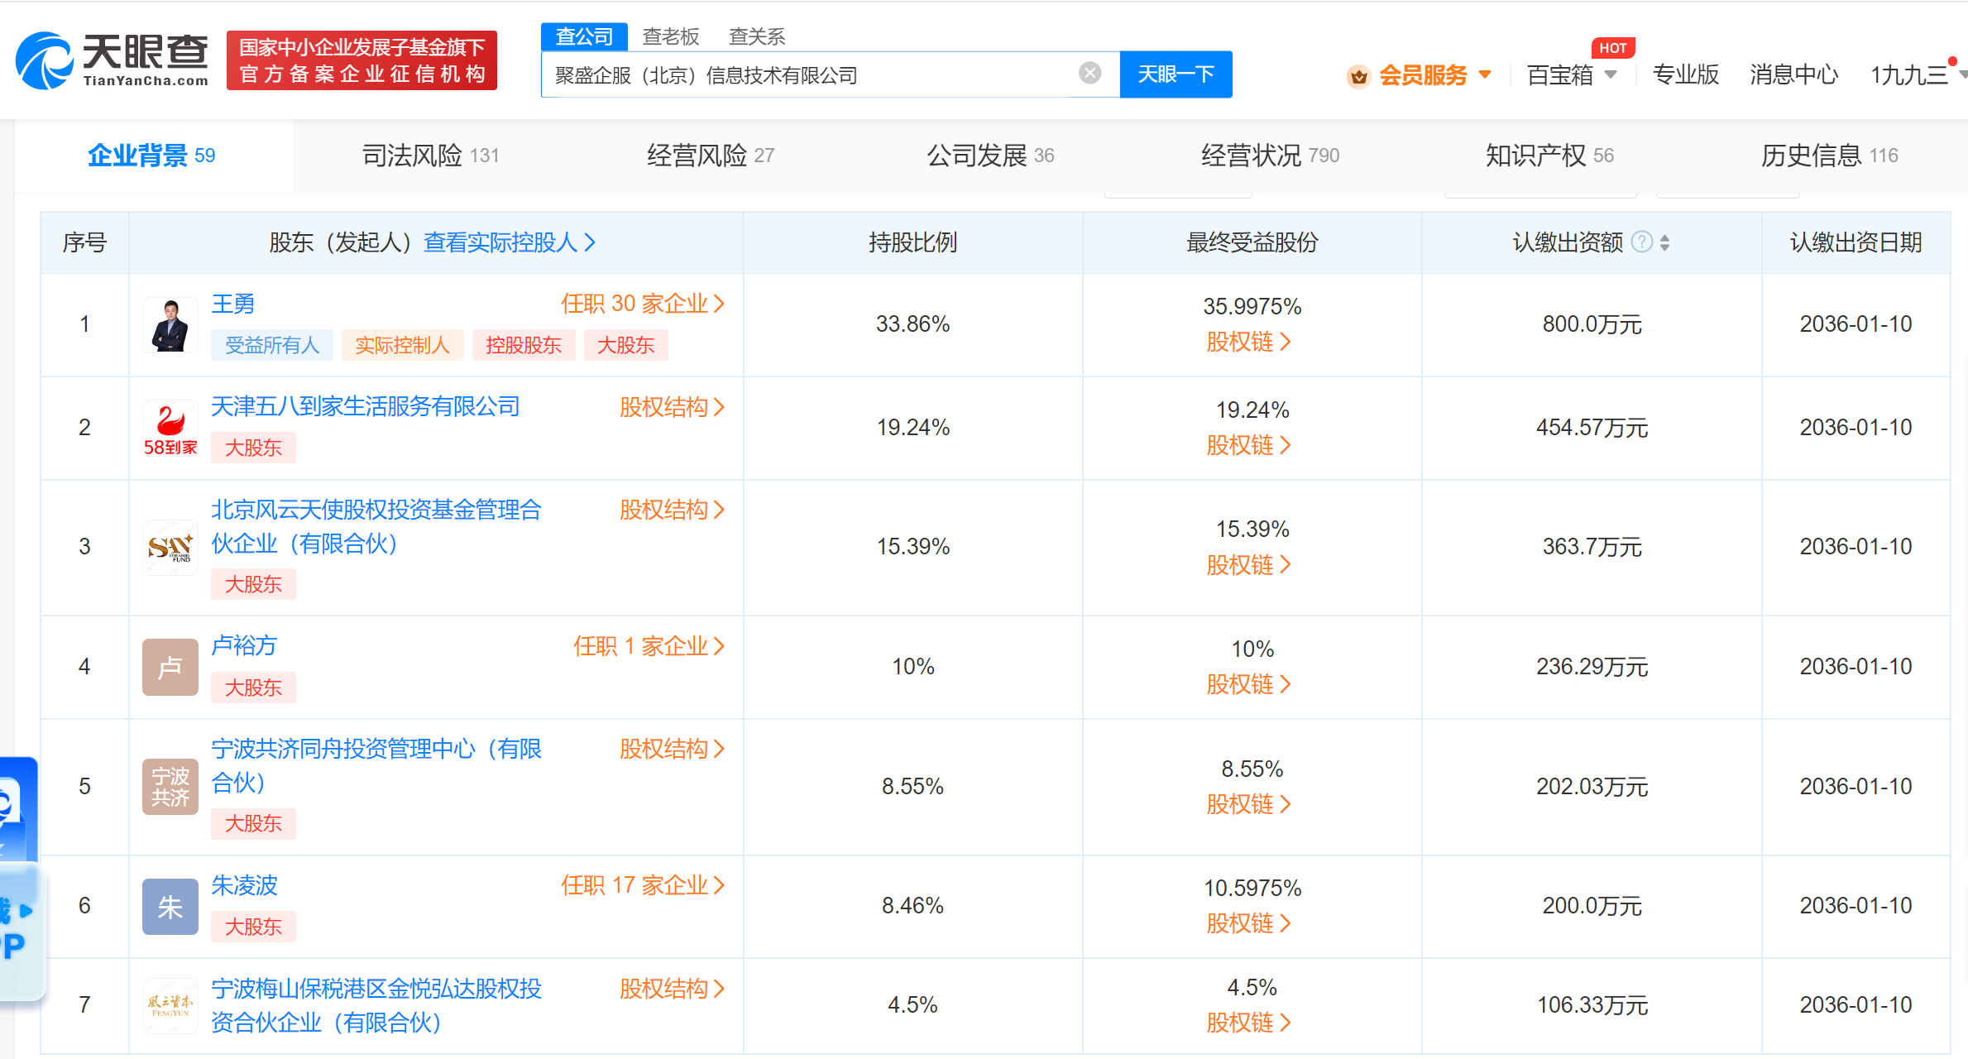Screen dimensions: 1968x1059
Task: Open 股权链 for the 19.24% row
Action: point(1248,445)
